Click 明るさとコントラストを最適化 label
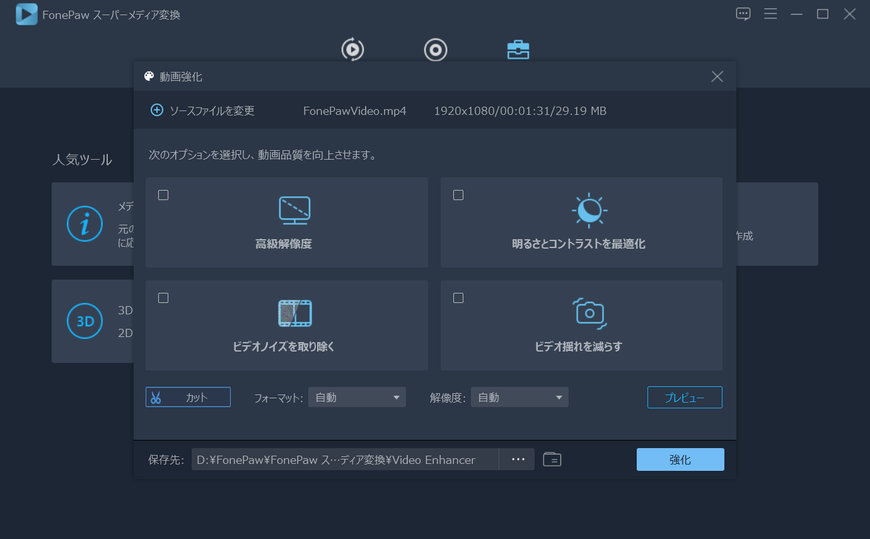 579,244
